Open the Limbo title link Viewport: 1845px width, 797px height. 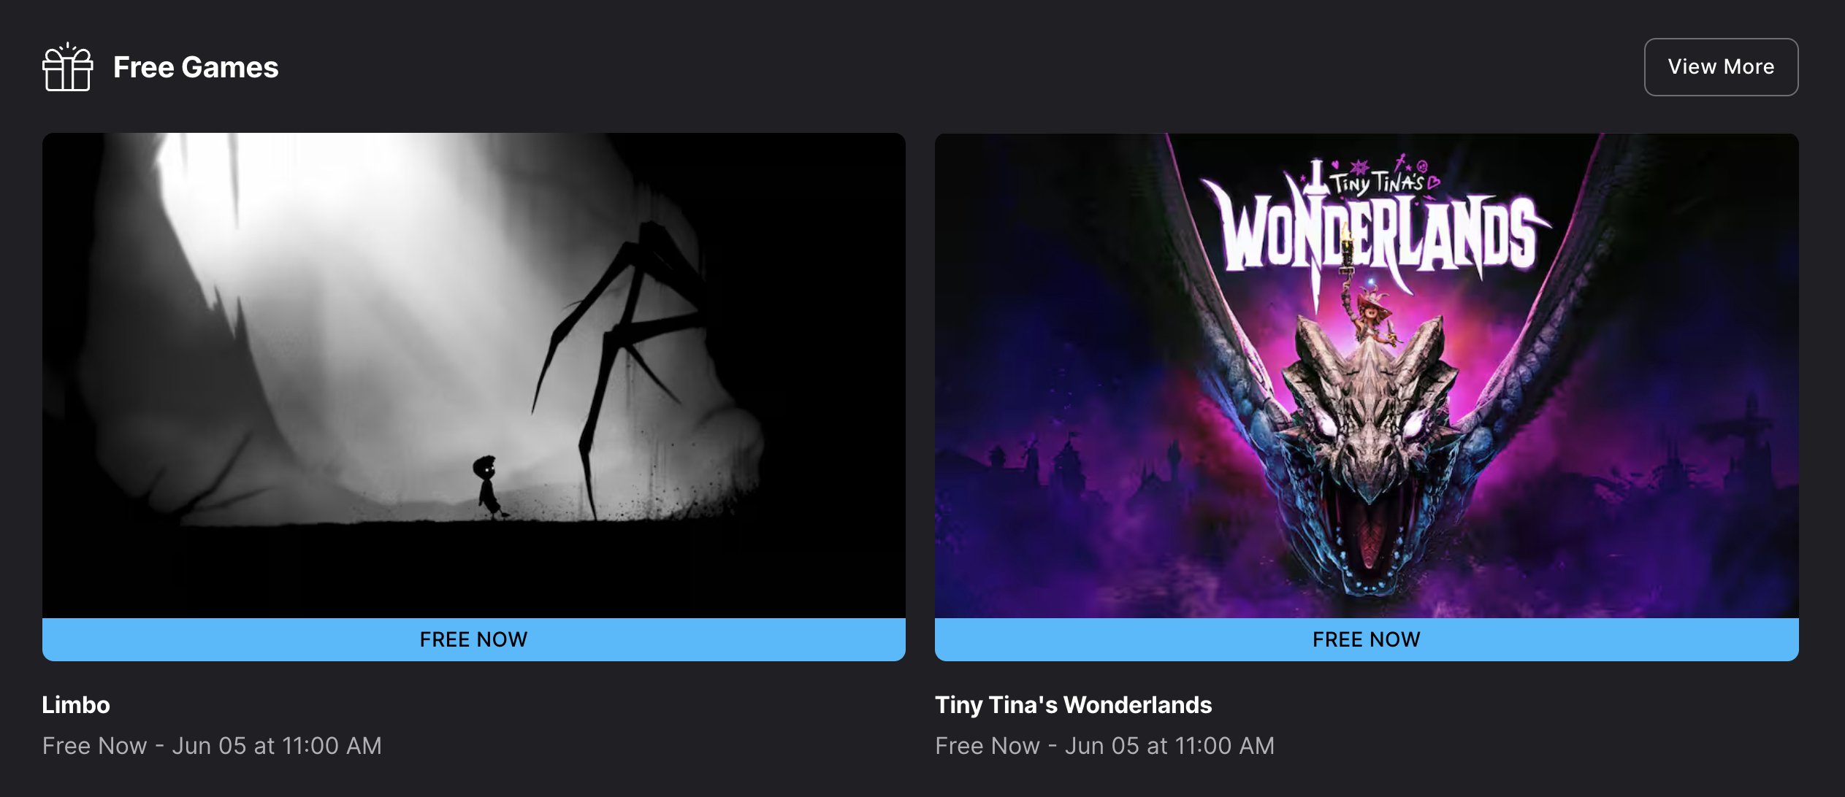point(76,705)
